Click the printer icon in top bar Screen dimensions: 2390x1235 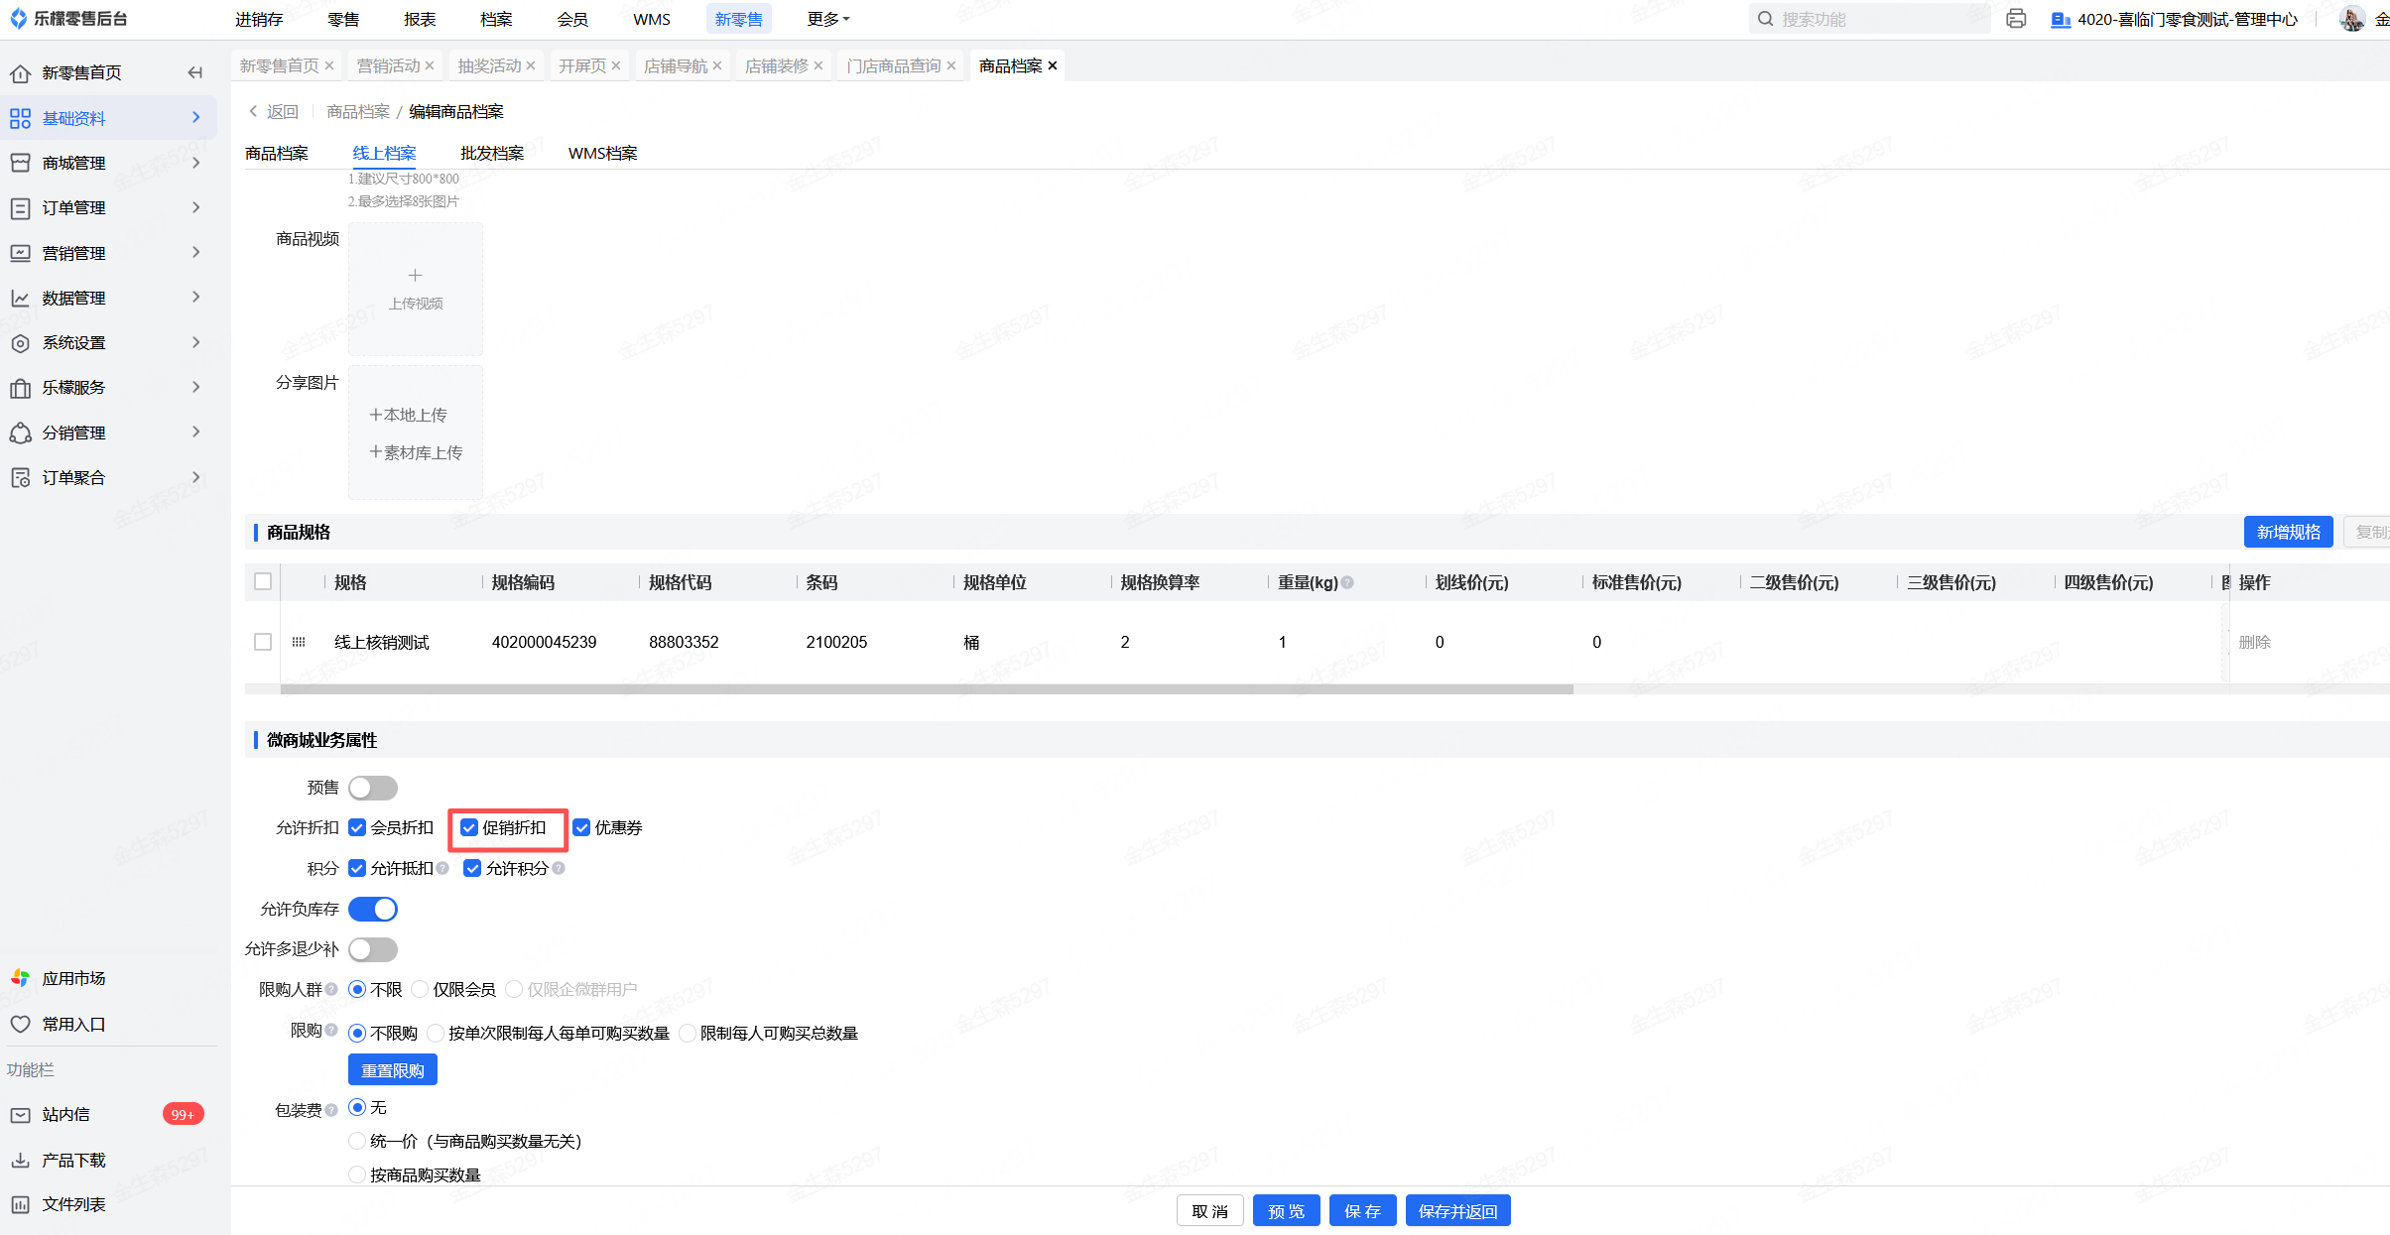click(2015, 19)
